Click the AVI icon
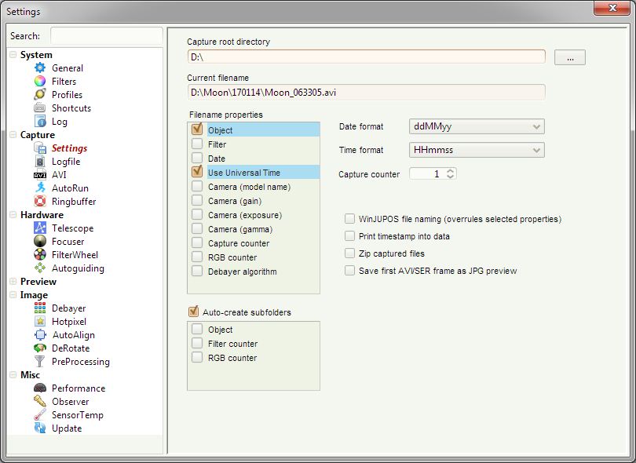 point(40,175)
